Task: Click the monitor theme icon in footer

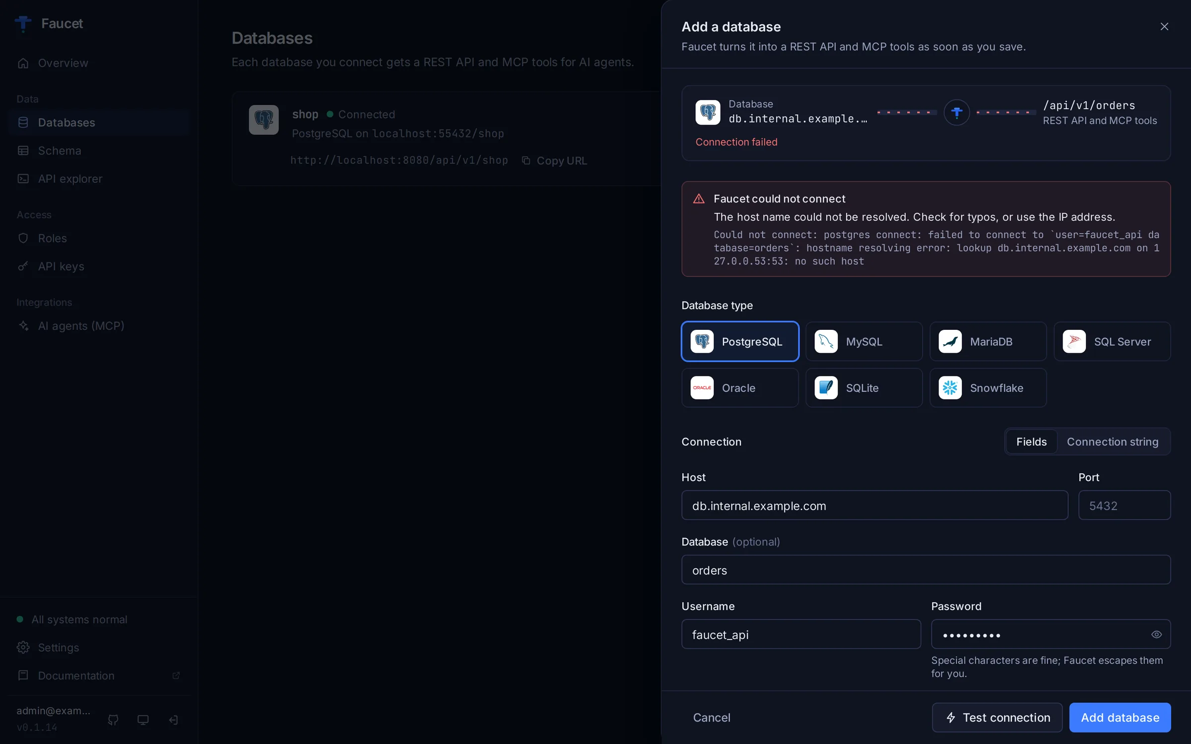Action: click(143, 720)
